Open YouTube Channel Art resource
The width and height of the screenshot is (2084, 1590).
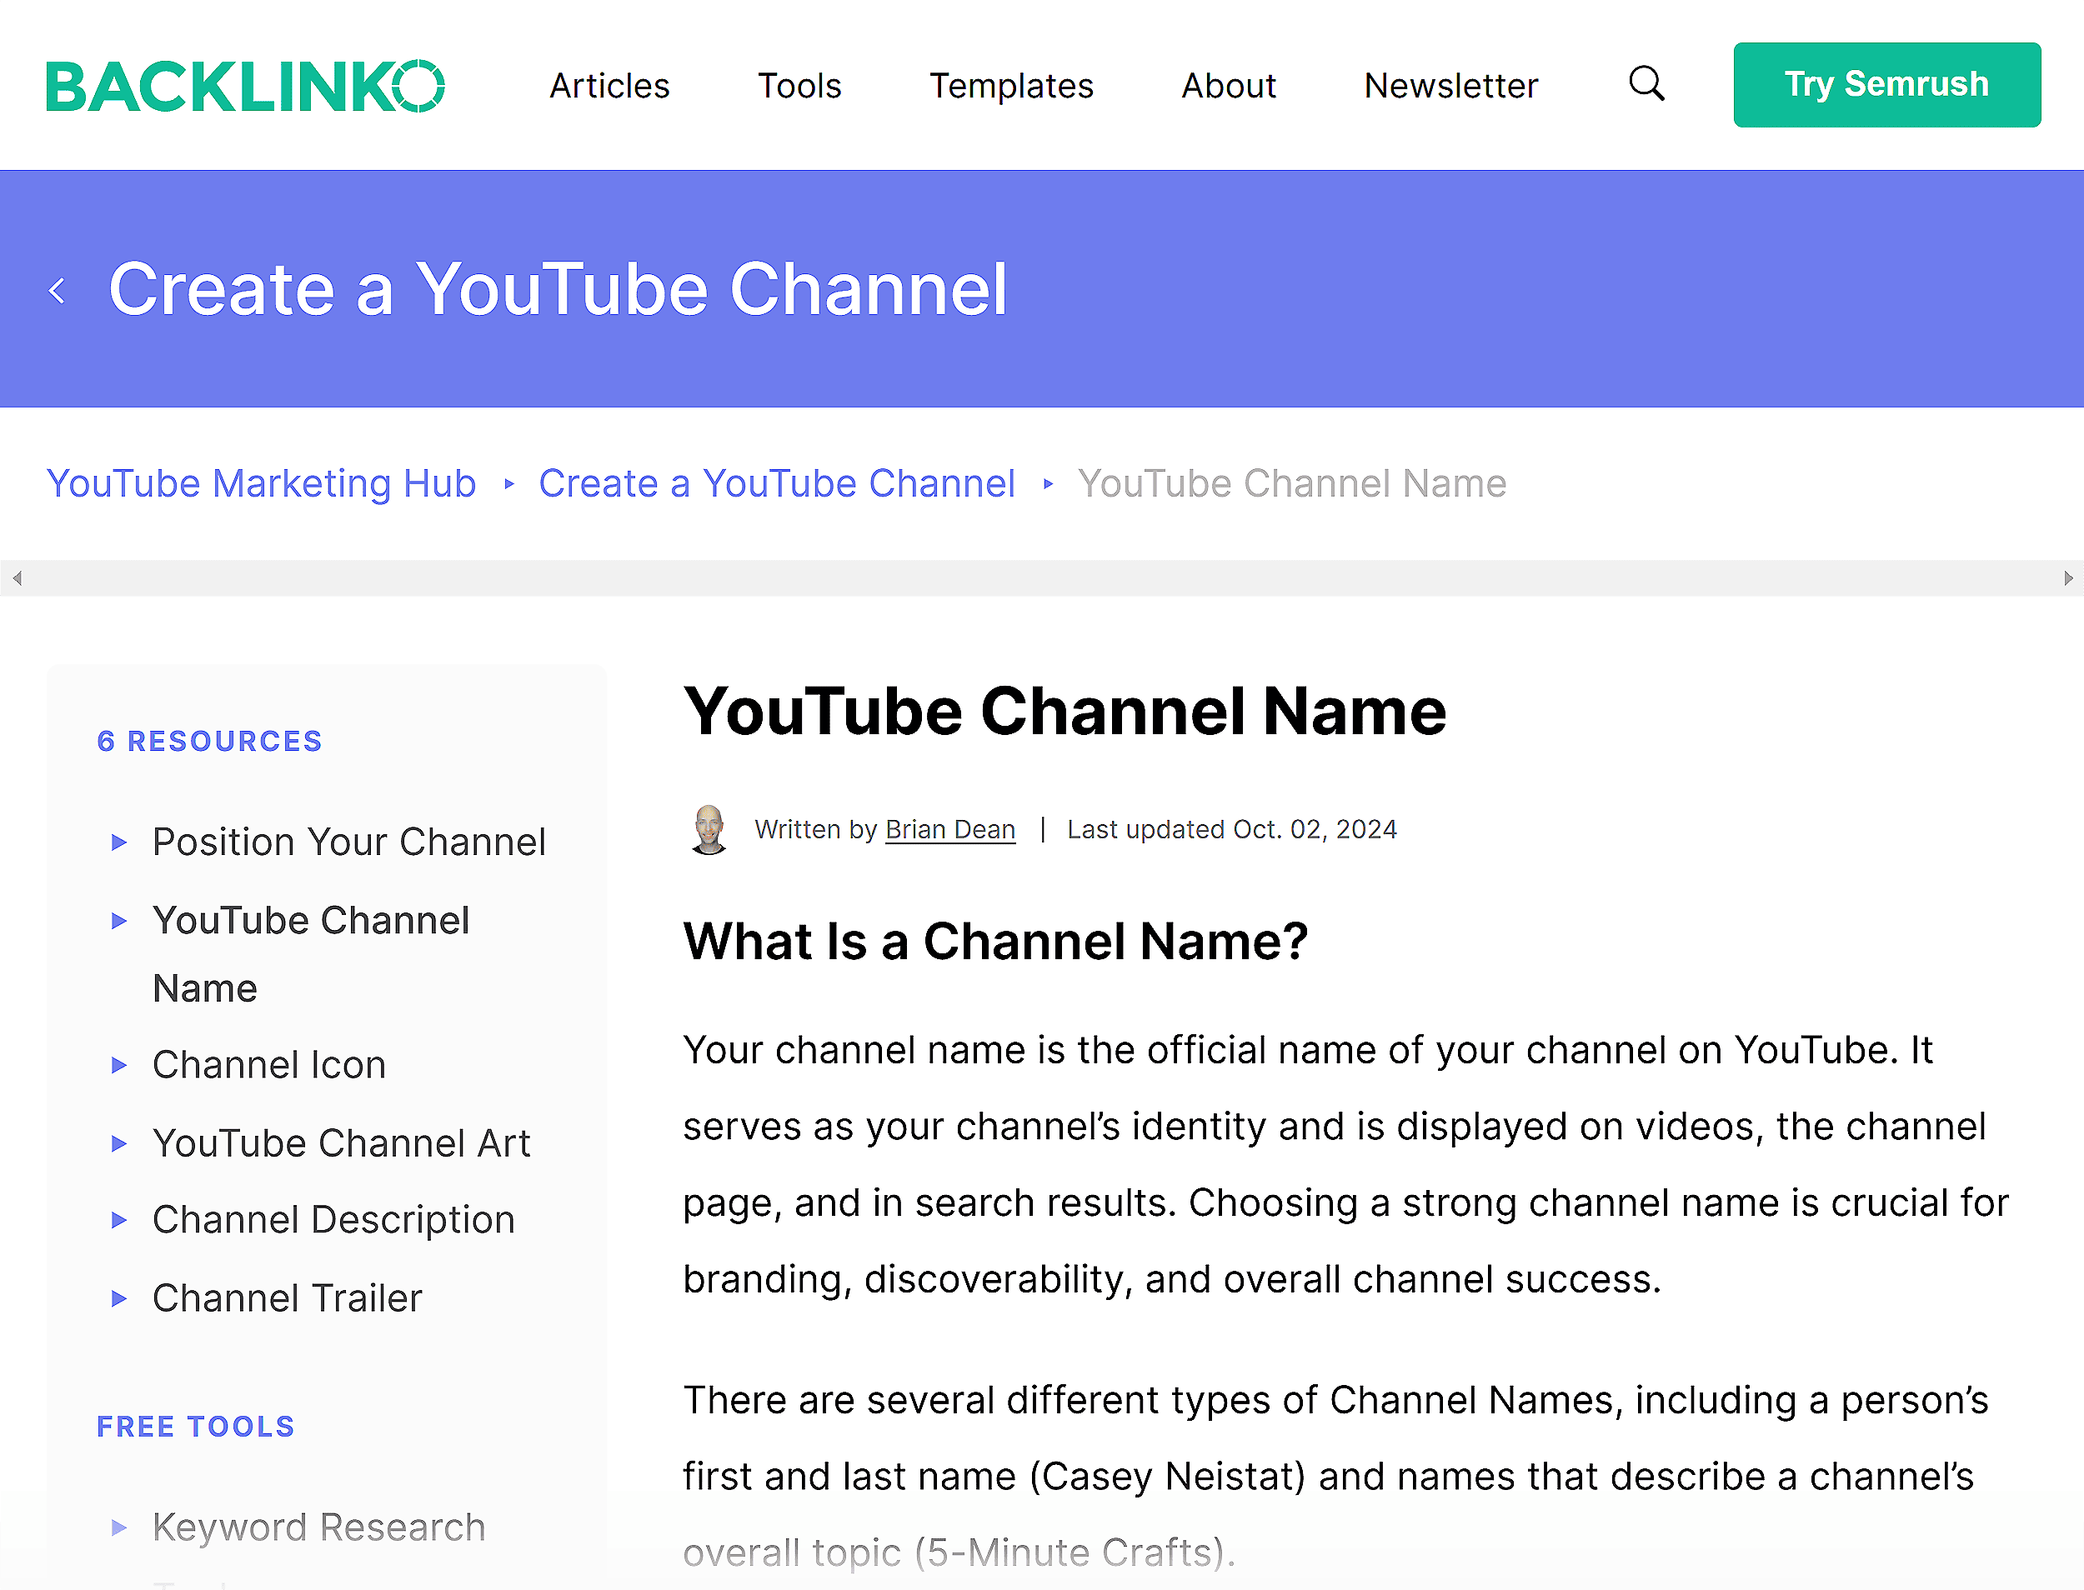pos(341,1143)
